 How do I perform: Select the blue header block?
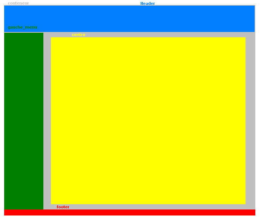point(129,19)
